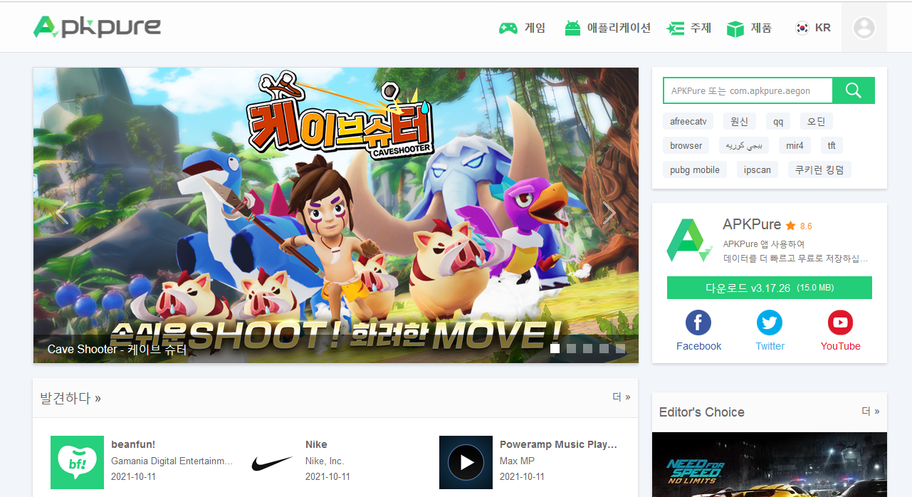The image size is (912, 497).
Task: Click the Android robot icon beside 애플리케이션
Action: [572, 28]
